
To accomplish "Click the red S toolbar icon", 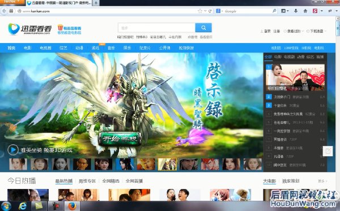I will (x=315, y=11).
